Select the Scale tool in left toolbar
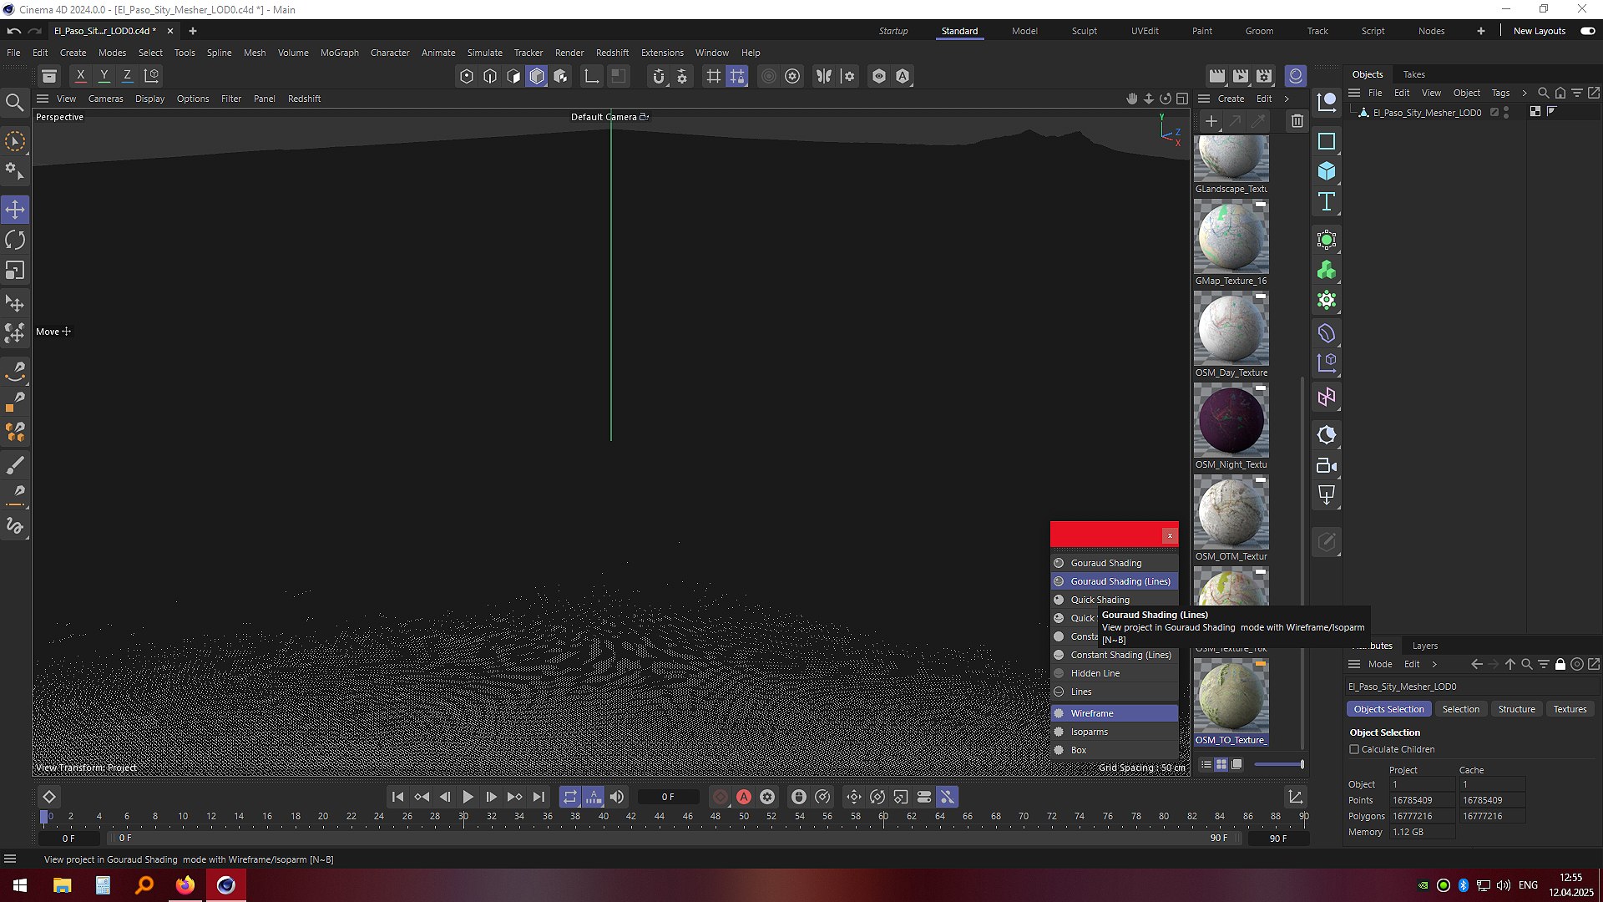The image size is (1603, 902). tap(15, 271)
